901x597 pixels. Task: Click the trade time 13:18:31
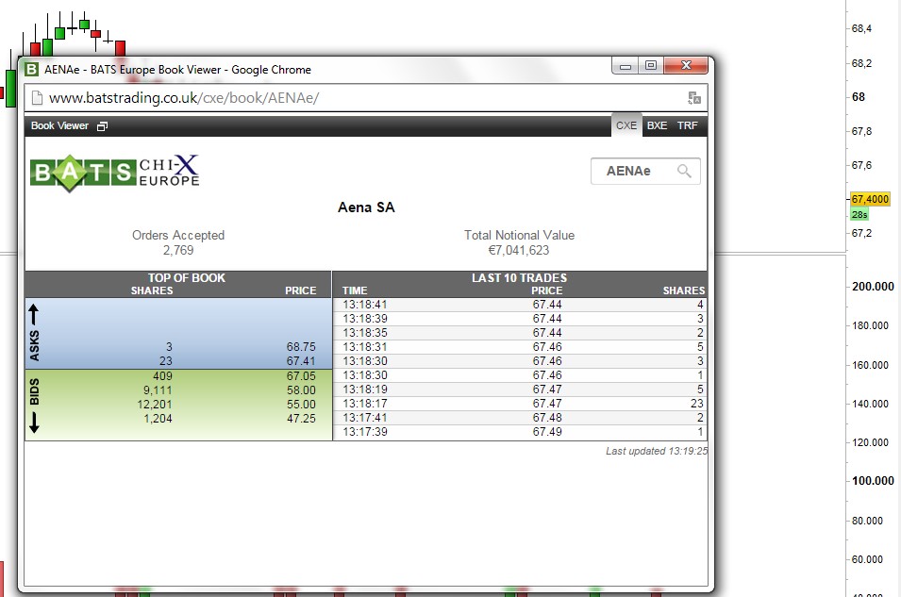(x=365, y=347)
